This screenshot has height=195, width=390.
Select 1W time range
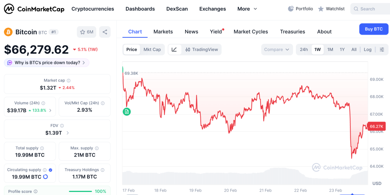click(x=318, y=50)
